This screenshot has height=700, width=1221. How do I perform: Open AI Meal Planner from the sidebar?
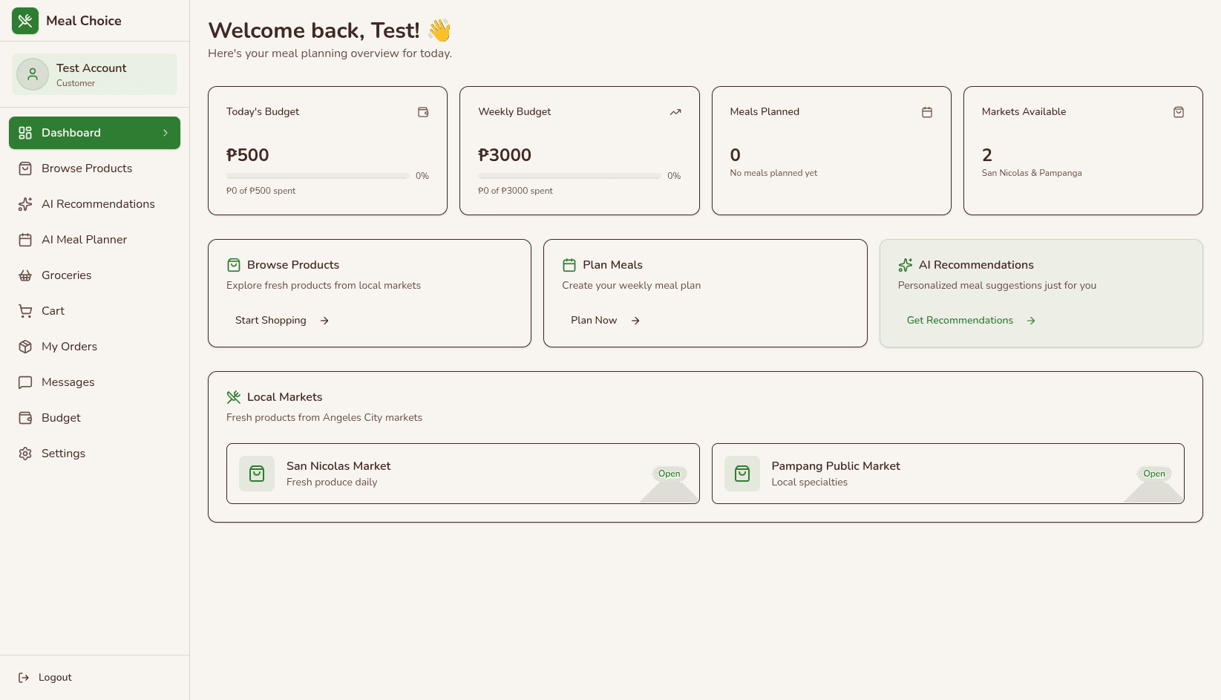tap(84, 240)
